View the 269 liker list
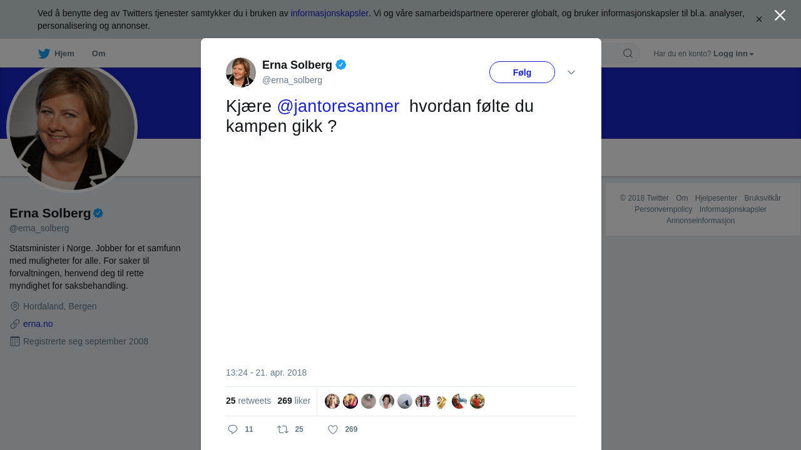The image size is (801, 450). (294, 401)
